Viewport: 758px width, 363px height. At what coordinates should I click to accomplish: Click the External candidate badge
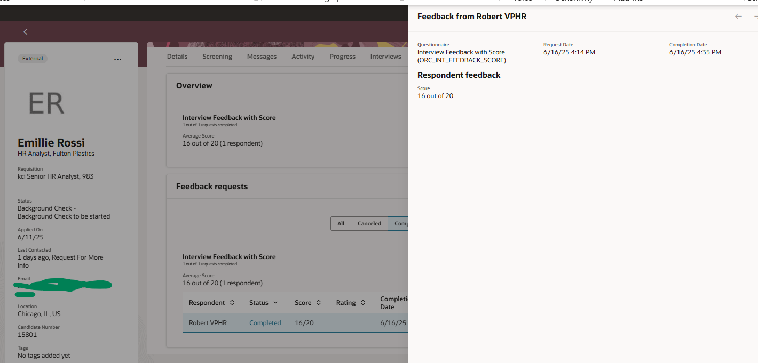tap(32, 59)
